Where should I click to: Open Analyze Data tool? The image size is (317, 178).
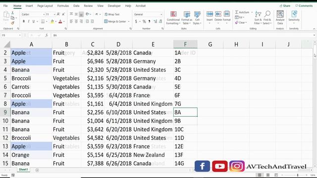click(x=280, y=18)
